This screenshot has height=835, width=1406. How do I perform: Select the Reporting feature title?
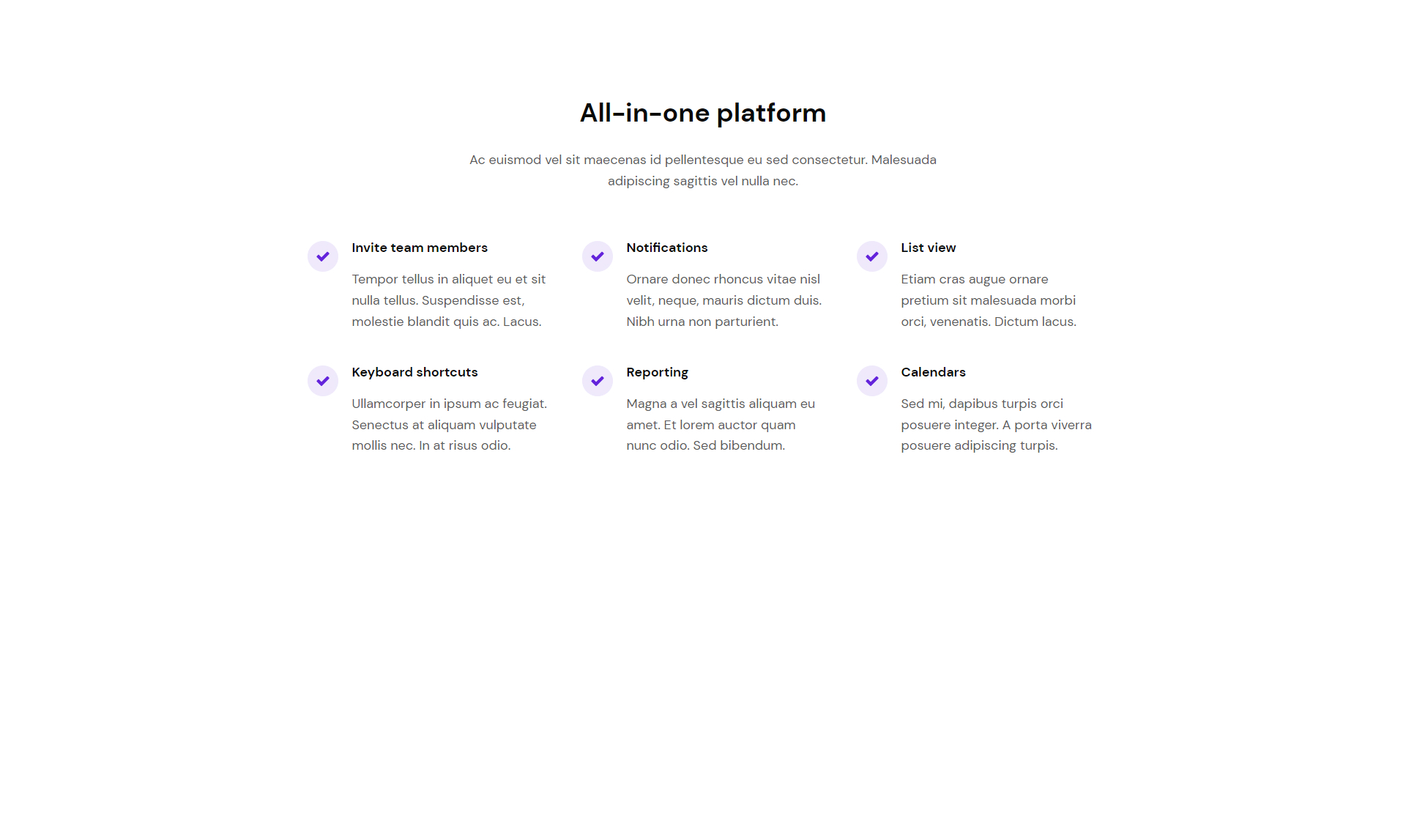[658, 373]
